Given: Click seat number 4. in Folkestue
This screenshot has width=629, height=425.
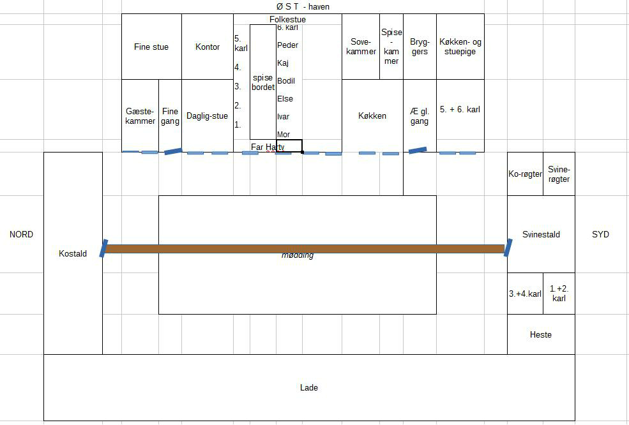Looking at the screenshot, I should click(238, 68).
